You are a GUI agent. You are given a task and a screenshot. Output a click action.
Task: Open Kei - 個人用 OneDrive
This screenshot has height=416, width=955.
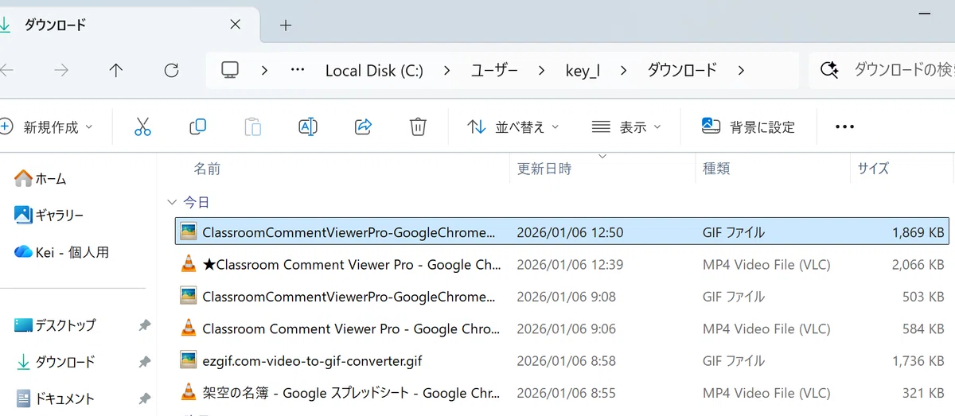[62, 252]
